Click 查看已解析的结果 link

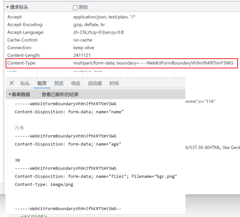click(60, 95)
